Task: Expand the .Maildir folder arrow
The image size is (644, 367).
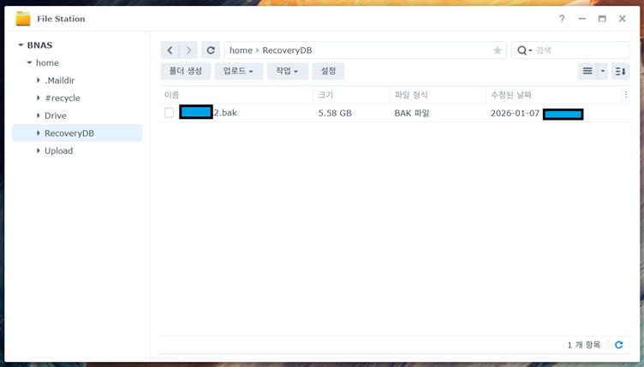Action: pyautogui.click(x=39, y=80)
